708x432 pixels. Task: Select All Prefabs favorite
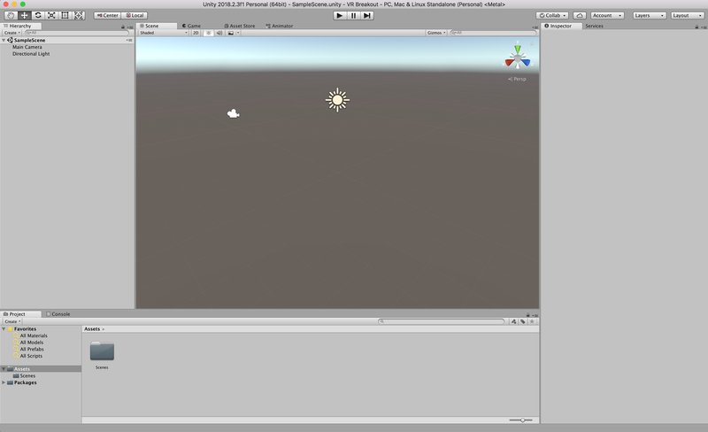pos(32,350)
